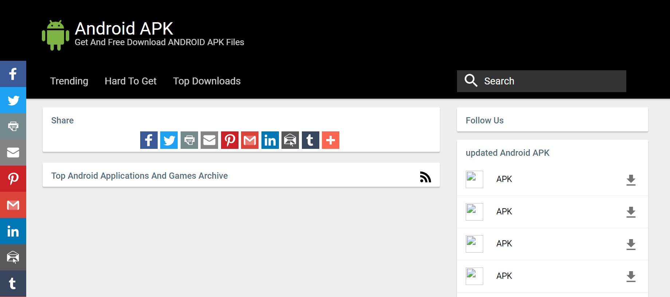Click the Tumblr icon in left sidebar

pos(13,284)
